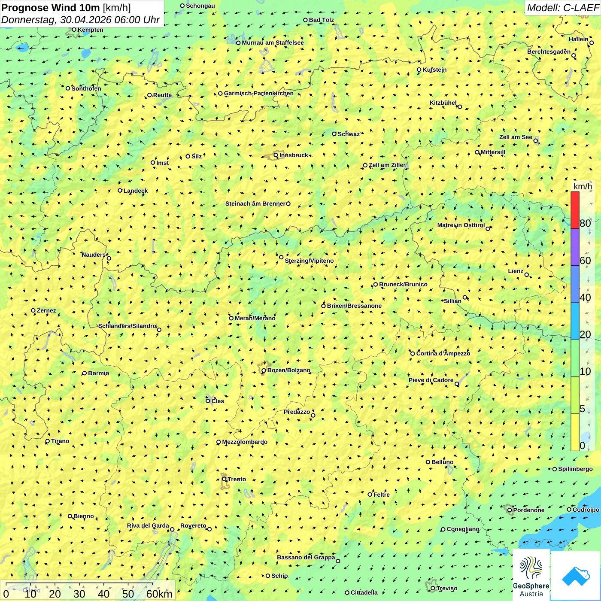
Task: Select the Pordenone city label
Action: [529, 510]
